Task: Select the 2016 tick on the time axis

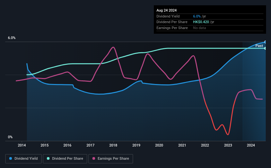Action: coord(67,145)
